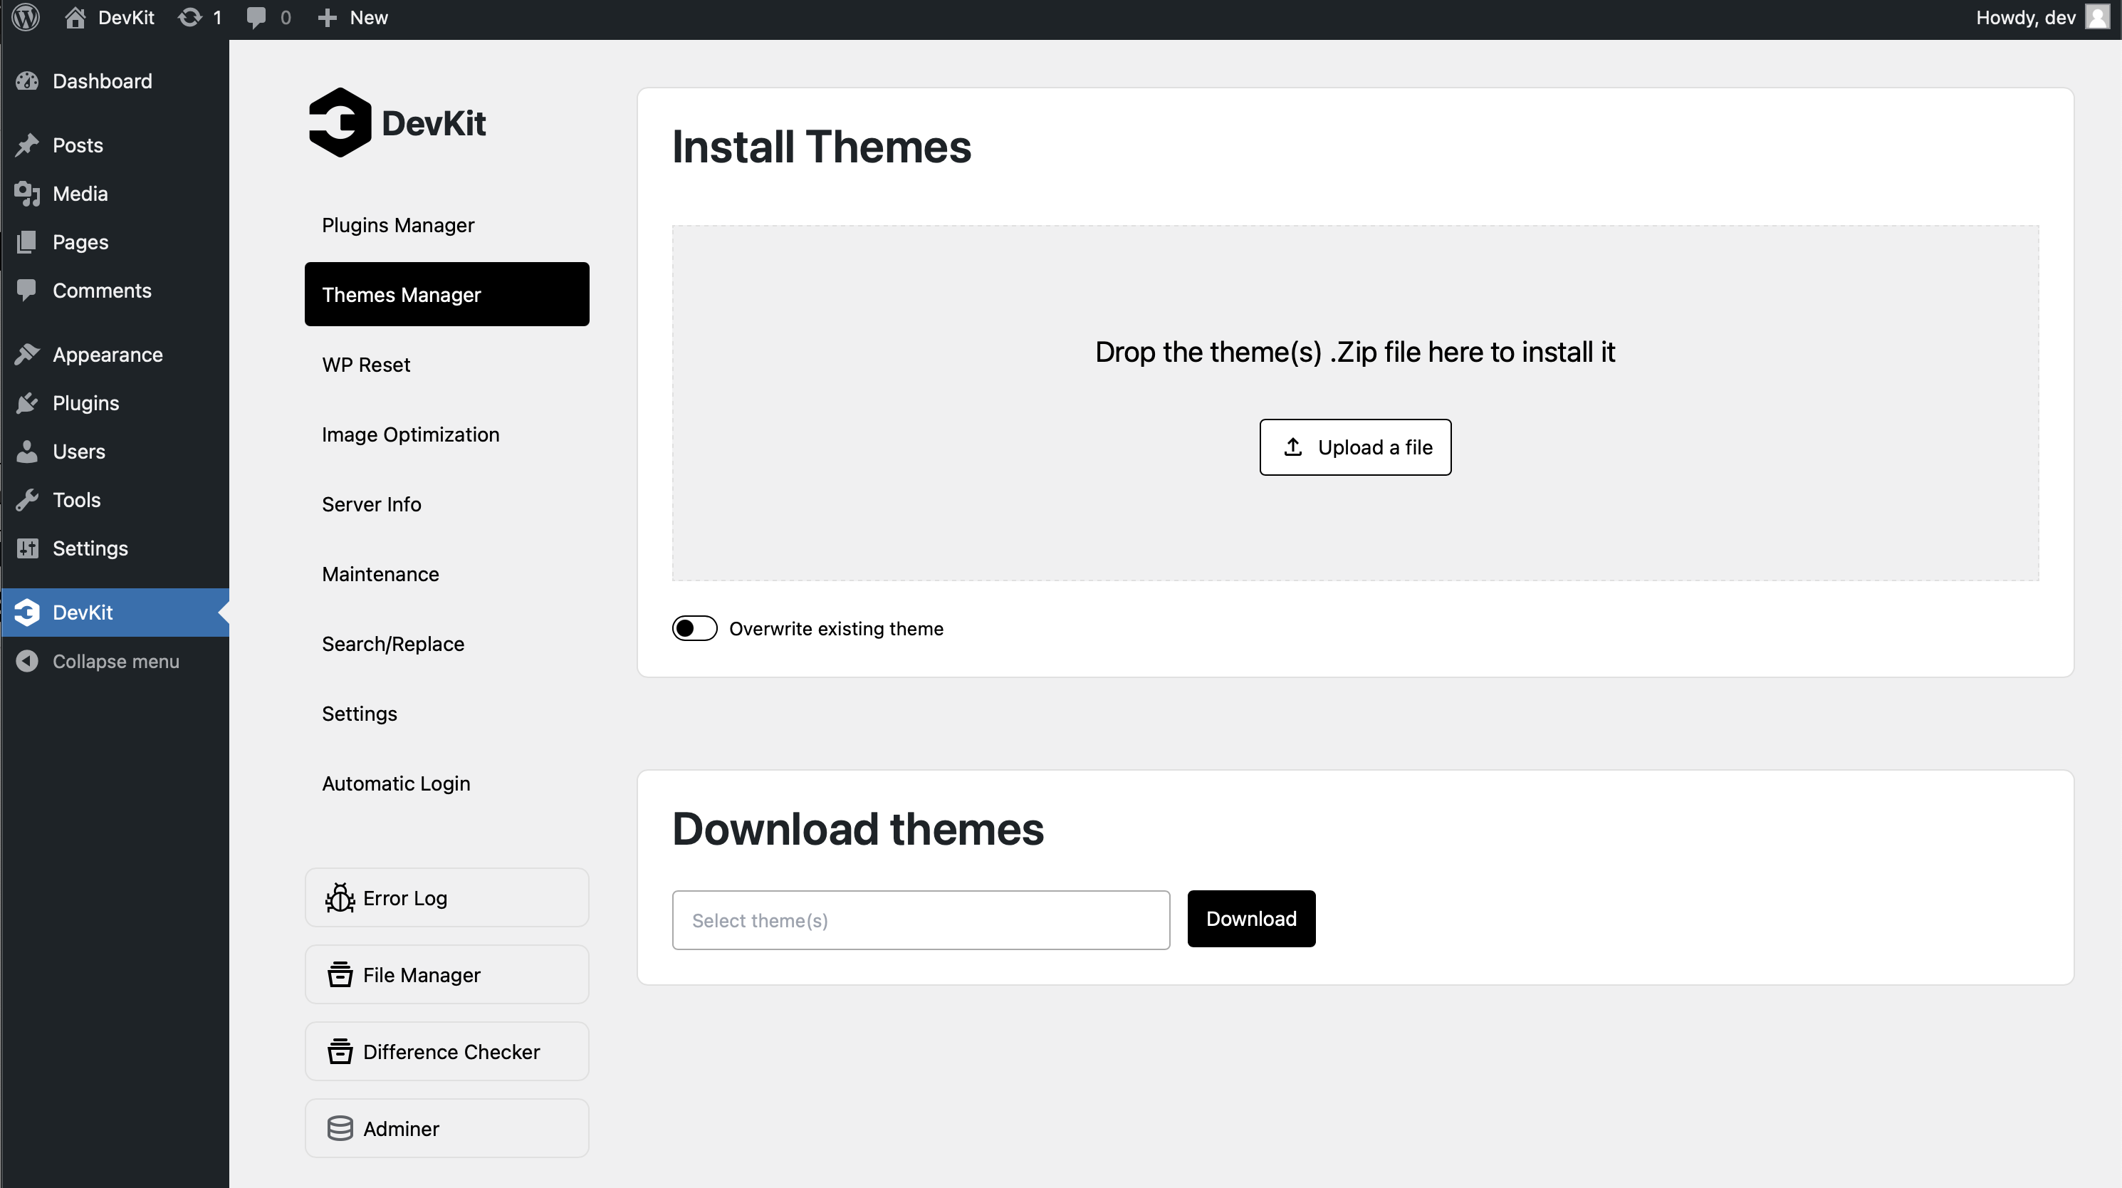
Task: Click the upload arrow icon in button
Action: pyautogui.click(x=1293, y=447)
